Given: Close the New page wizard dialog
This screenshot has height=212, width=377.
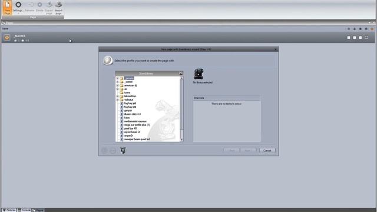Looking at the screenshot, I should [276, 49].
